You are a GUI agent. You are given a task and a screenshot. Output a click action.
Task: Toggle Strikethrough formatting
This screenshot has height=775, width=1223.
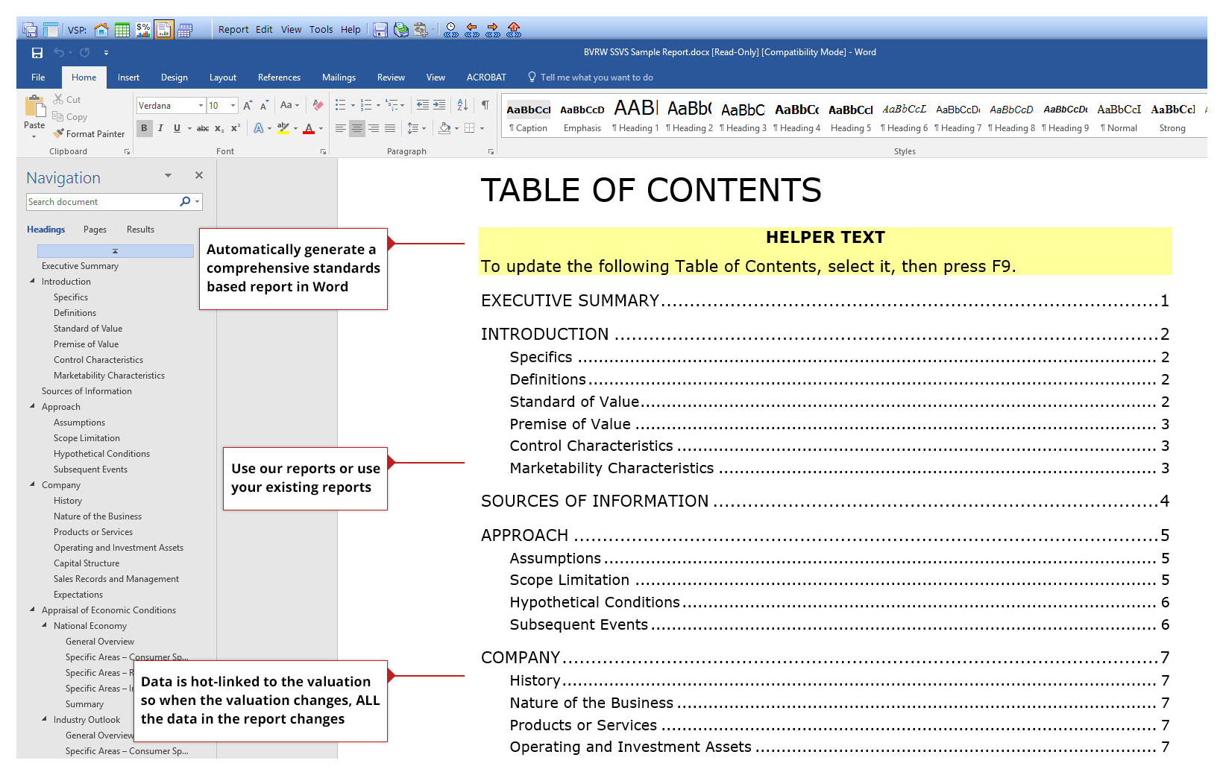pyautogui.click(x=203, y=128)
